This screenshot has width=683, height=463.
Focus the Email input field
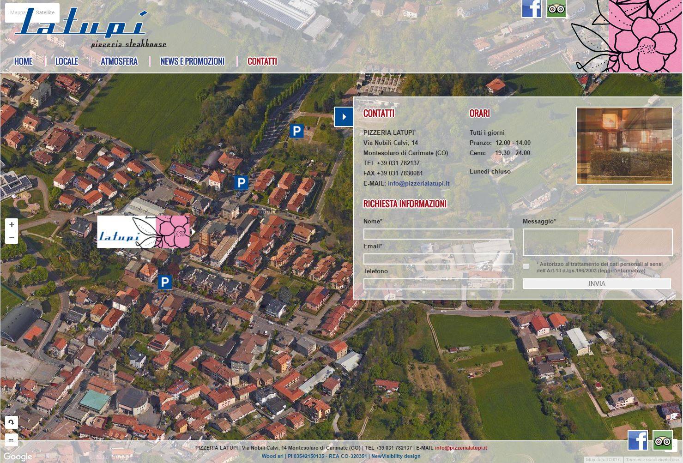coord(438,259)
